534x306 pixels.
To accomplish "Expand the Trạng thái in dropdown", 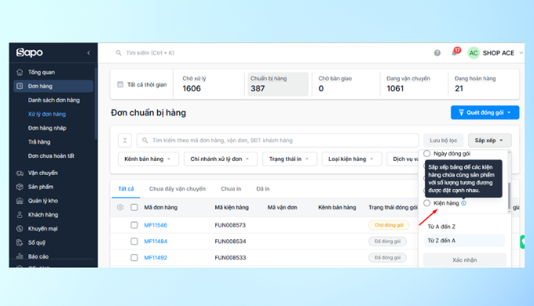I will tap(290, 159).
